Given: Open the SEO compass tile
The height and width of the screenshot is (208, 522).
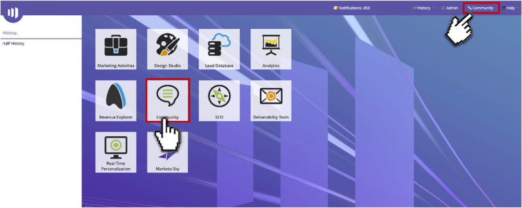Looking at the screenshot, I should 219,100.
